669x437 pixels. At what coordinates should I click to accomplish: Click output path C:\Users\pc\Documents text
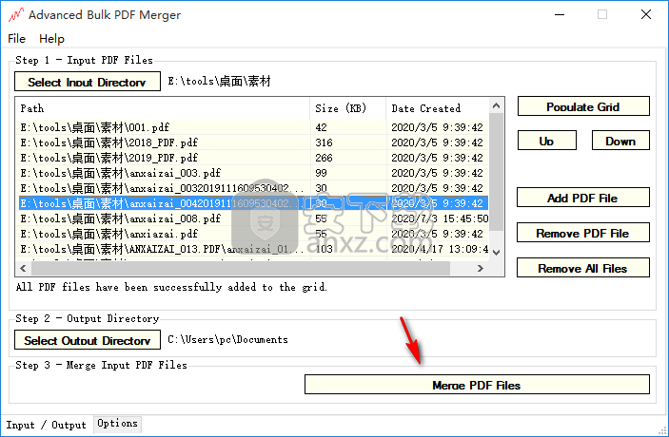pos(227,339)
